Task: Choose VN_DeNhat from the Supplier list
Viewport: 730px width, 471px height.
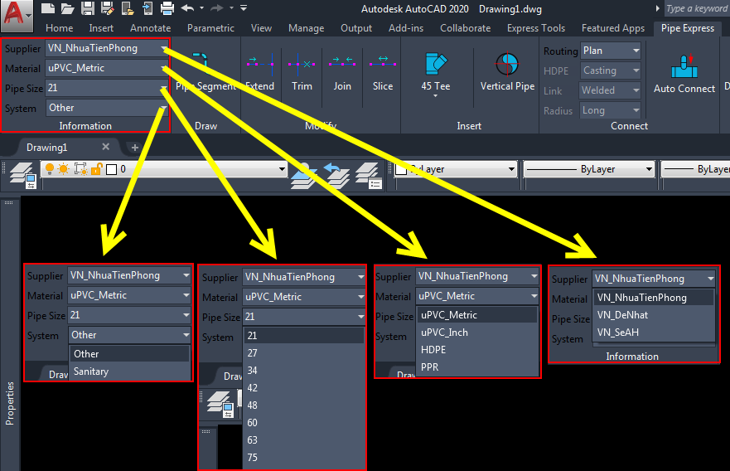Action: pyautogui.click(x=654, y=315)
